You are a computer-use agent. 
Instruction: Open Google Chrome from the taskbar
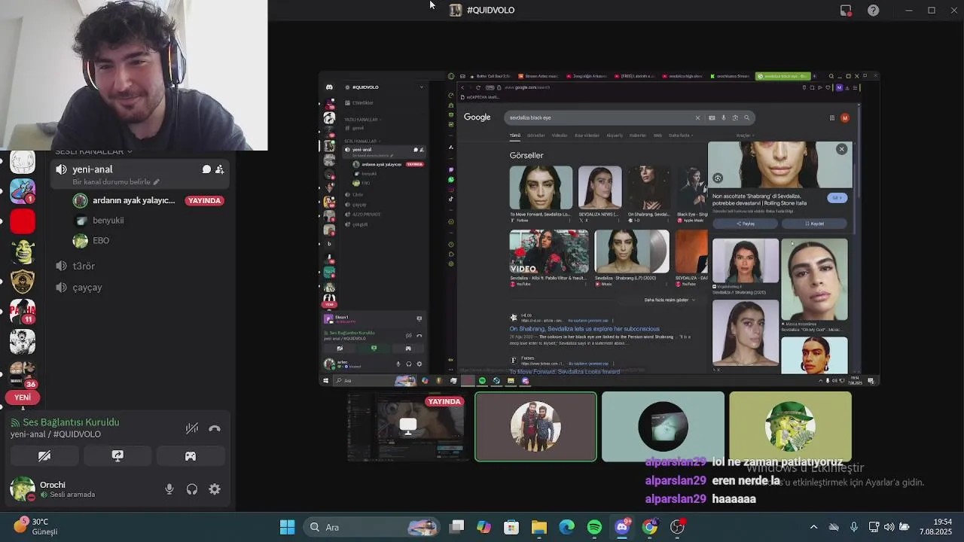(650, 527)
